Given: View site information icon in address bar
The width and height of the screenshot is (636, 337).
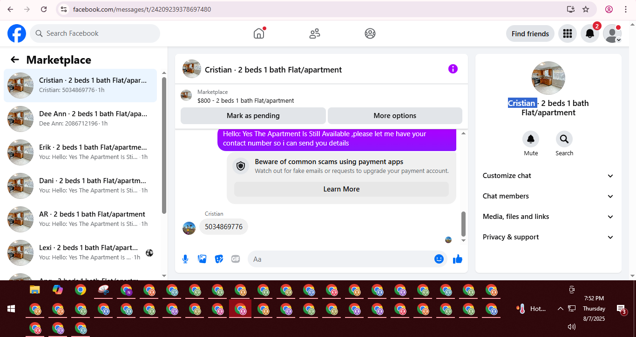Looking at the screenshot, I should (x=64, y=9).
